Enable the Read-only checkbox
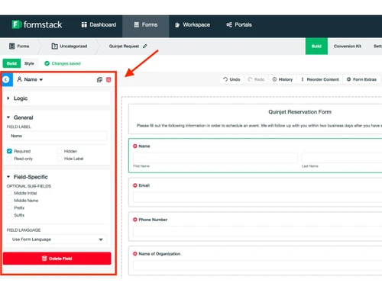The height and width of the screenshot is (286, 382). point(9,159)
